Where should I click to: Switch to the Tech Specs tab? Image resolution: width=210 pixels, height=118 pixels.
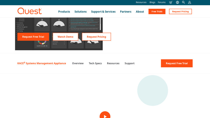[x=95, y=63]
